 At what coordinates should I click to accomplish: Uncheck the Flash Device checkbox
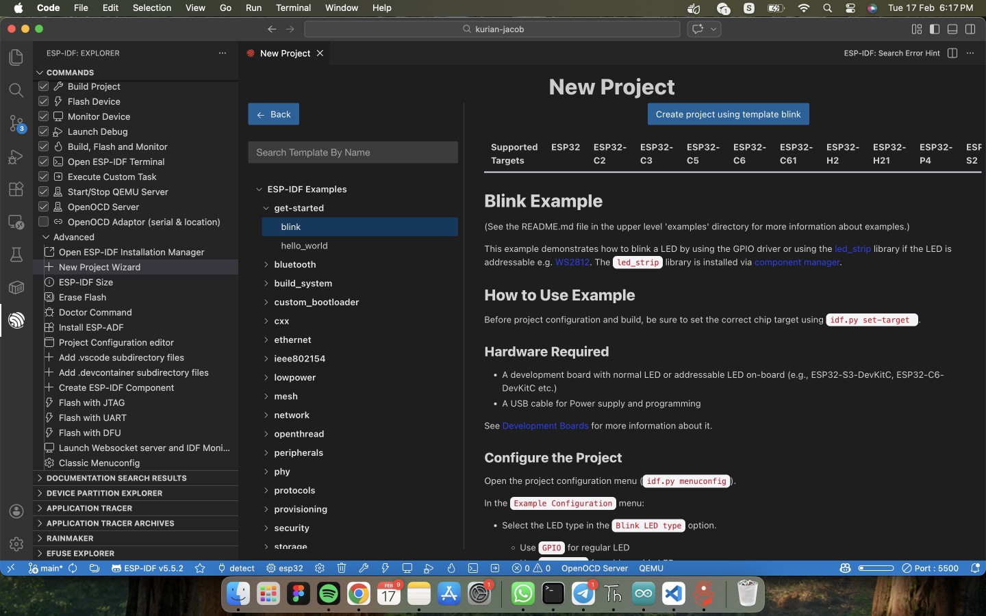(x=43, y=101)
